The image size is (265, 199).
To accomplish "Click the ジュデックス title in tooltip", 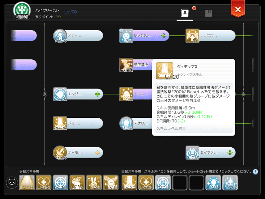I will point(187,67).
